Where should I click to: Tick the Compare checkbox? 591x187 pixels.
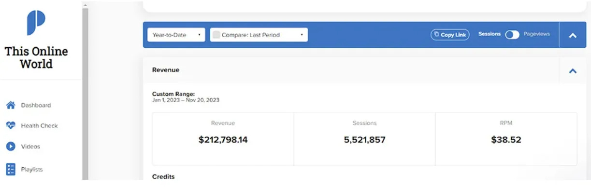[x=216, y=35]
